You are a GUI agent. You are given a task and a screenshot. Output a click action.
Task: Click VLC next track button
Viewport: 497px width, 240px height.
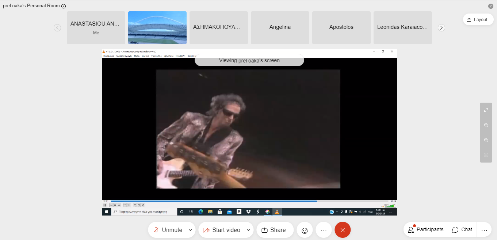[119, 205]
